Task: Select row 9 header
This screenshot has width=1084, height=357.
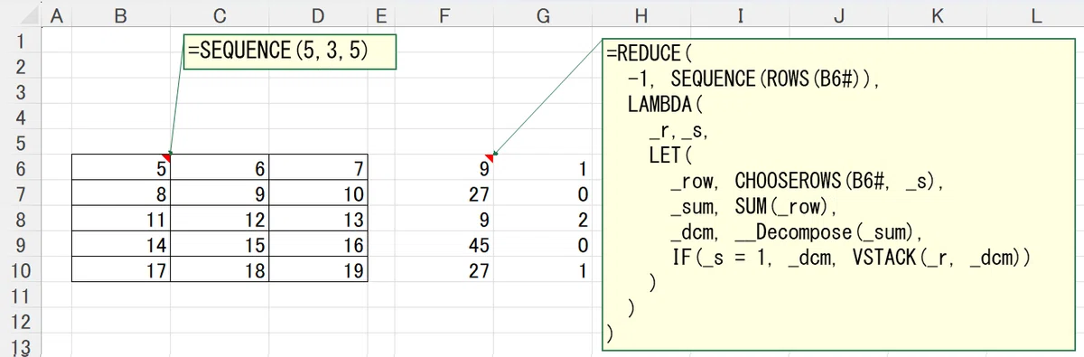Action: (x=22, y=244)
